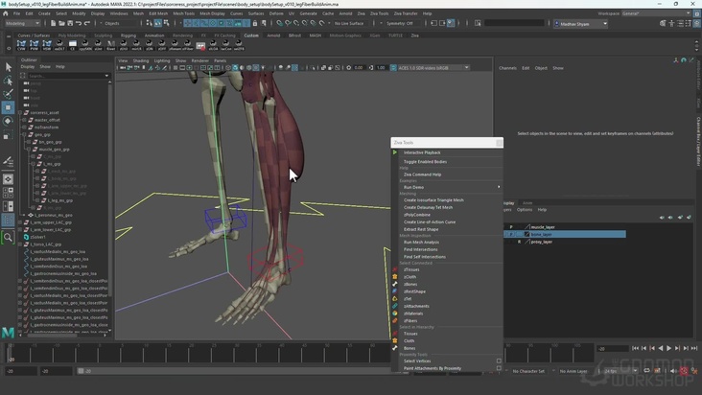Toggle auto keyframe red key icon
Screen dimensions: 702x395
(684, 371)
